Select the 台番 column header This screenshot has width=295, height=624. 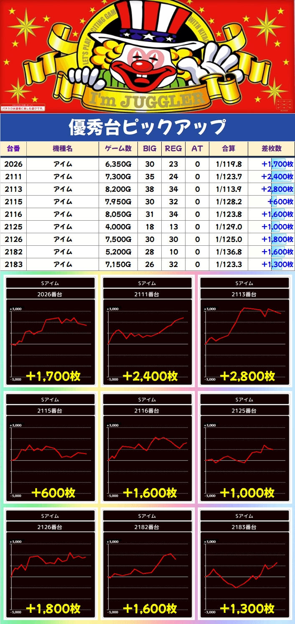[x=13, y=148]
